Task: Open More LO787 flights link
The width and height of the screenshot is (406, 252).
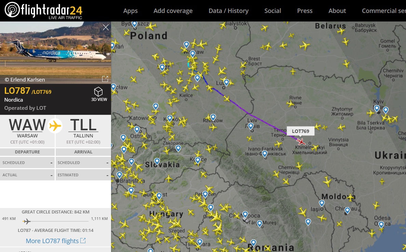Action: tap(55, 241)
